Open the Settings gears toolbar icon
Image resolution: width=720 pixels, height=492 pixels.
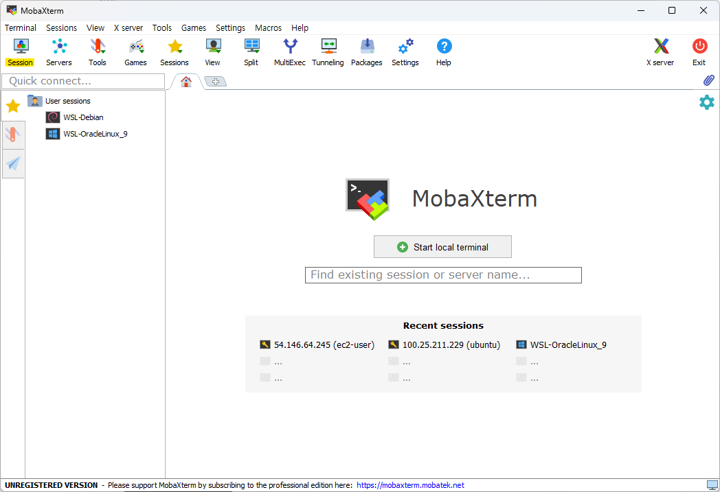click(405, 53)
